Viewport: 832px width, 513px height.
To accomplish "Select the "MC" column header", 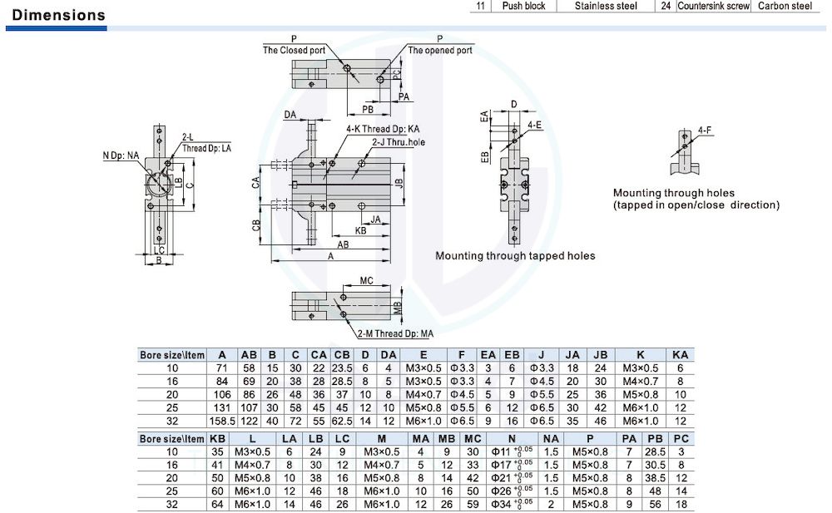I will point(473,439).
